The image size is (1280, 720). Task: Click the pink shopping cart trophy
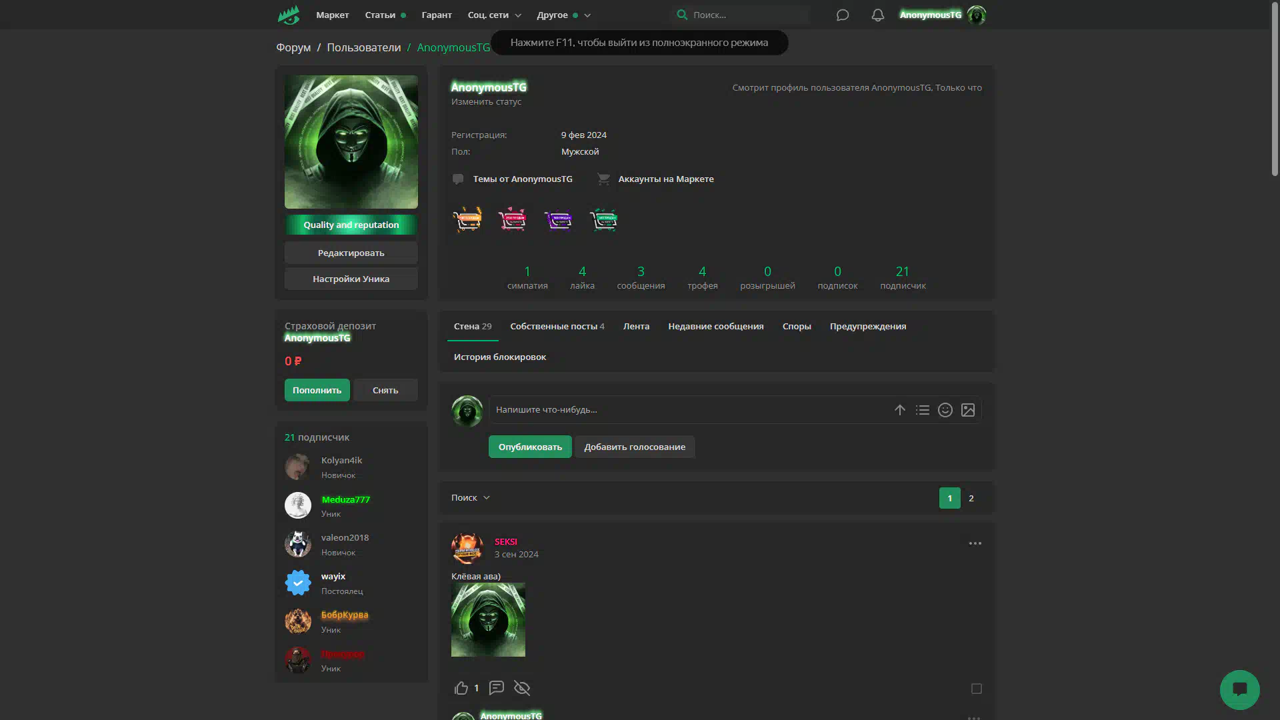click(512, 219)
